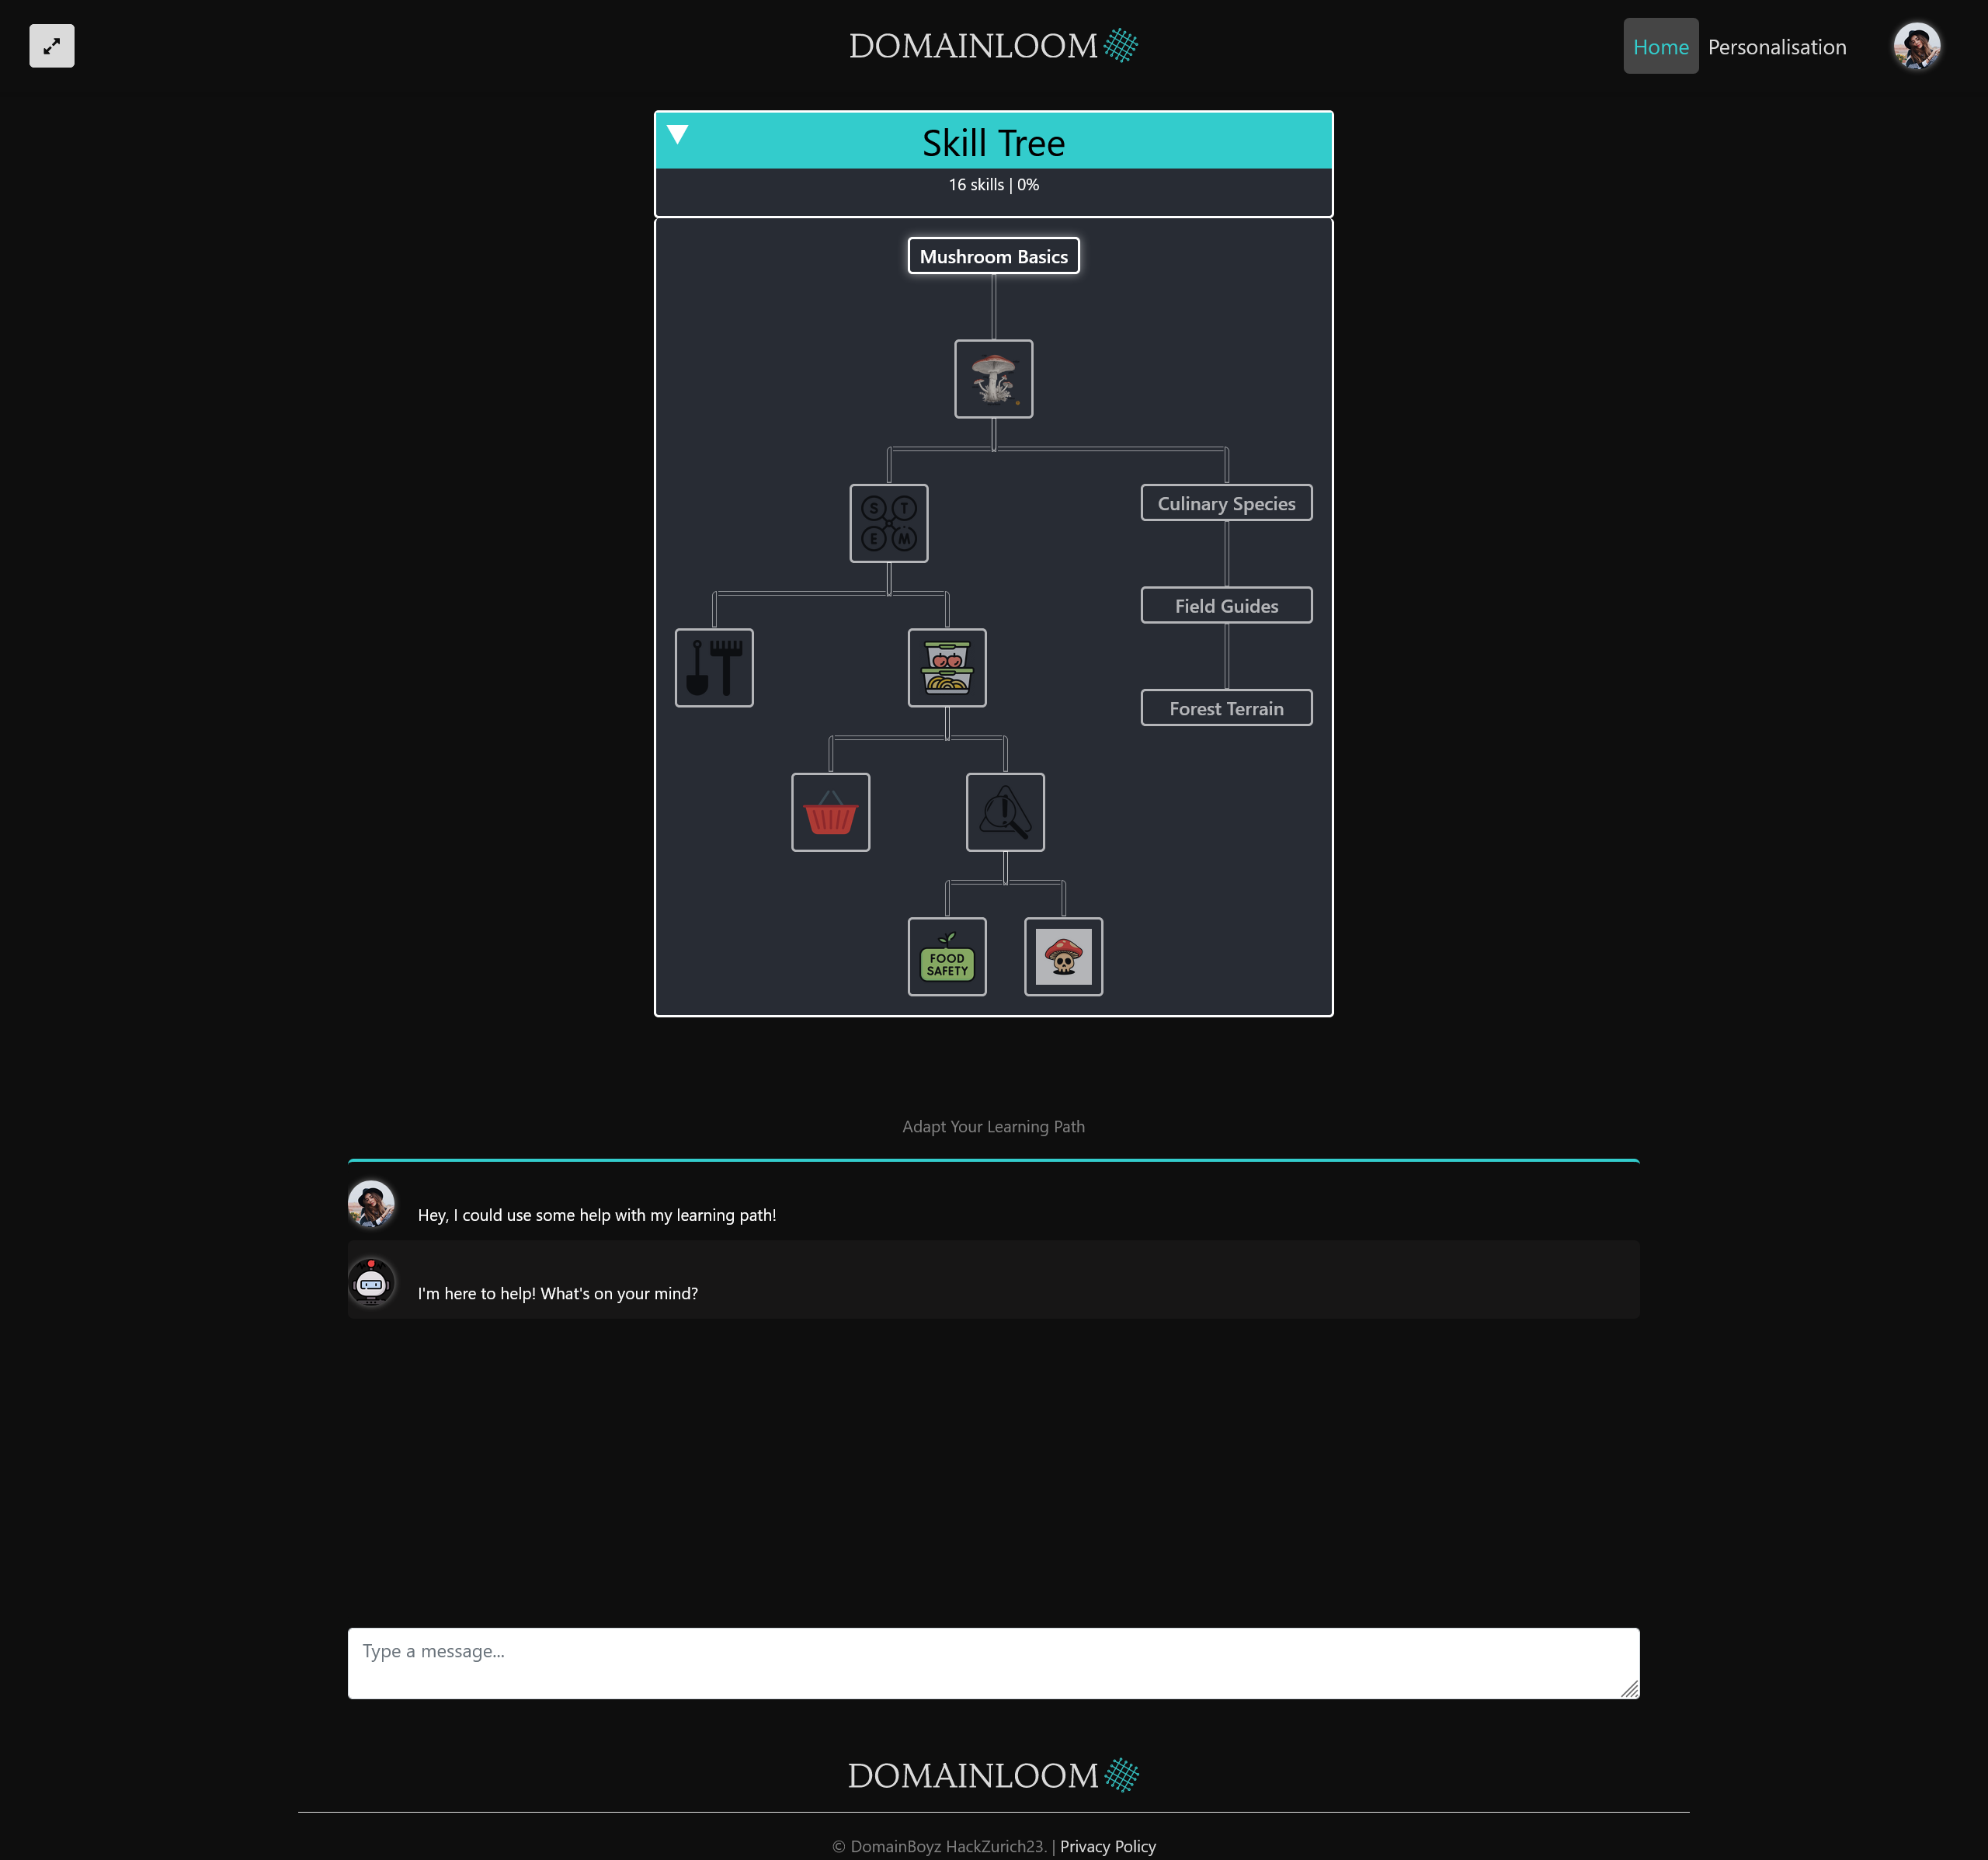Select the Mushroom Basics root node

click(993, 256)
